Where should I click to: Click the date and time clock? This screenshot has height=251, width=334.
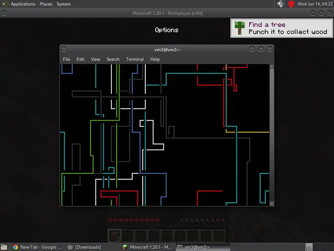point(315,4)
